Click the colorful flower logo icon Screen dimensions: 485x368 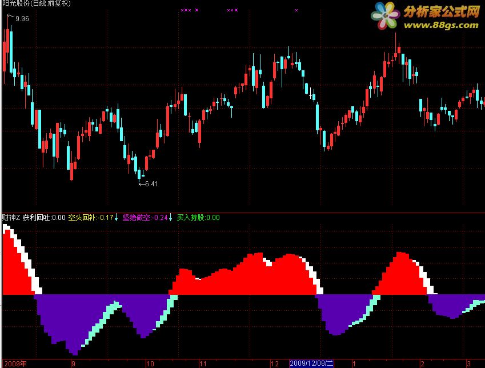(386, 15)
